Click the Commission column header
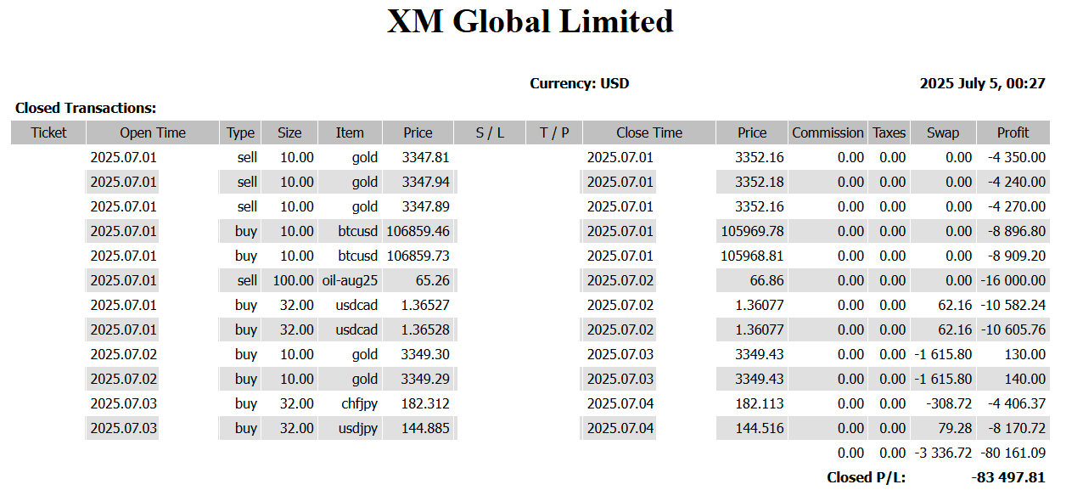 [x=828, y=132]
